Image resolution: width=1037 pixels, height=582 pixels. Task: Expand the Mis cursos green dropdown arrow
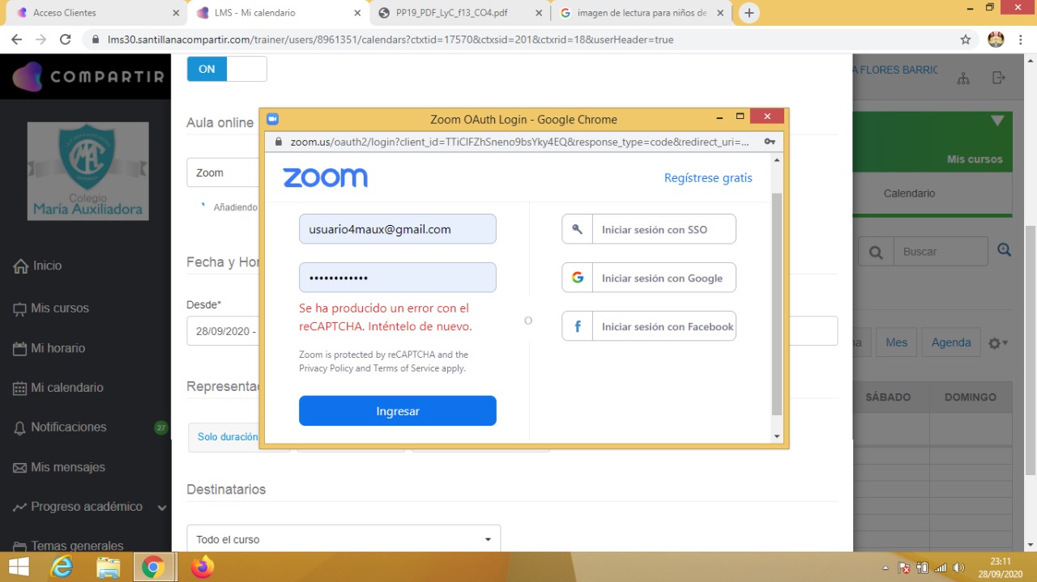[x=997, y=121]
